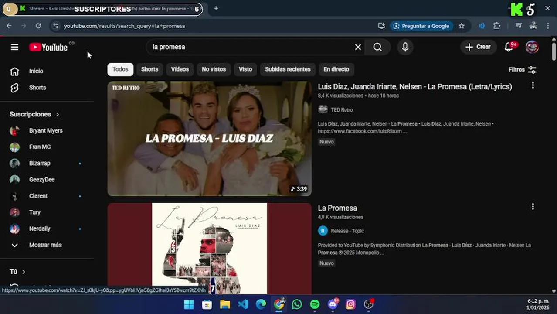
Task: Go back with the browser back arrow
Action: pos(9,26)
